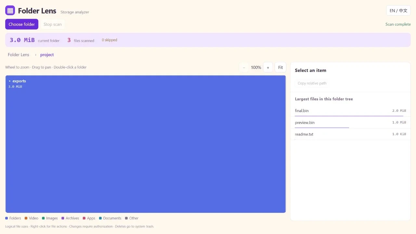Click the Wheel to zoom hint text

click(46, 67)
